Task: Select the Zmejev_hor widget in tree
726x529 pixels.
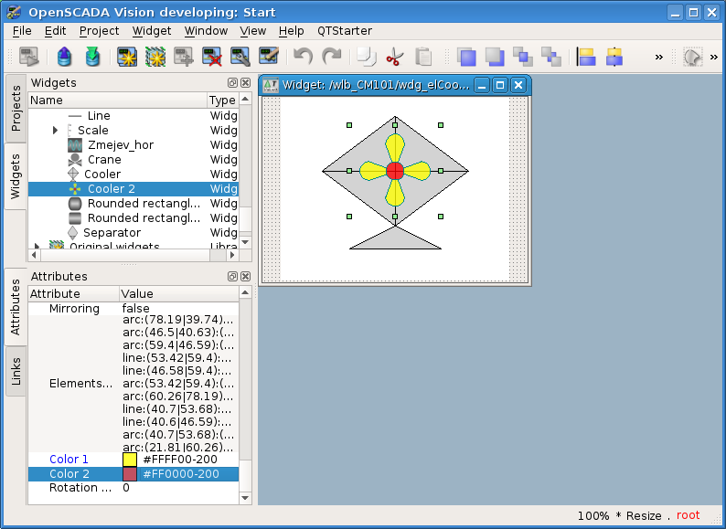Action: click(120, 145)
